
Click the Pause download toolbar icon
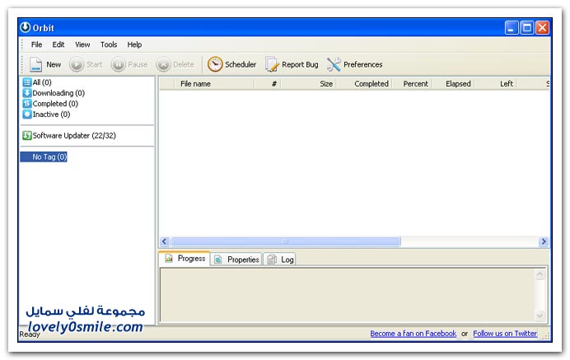(119, 64)
